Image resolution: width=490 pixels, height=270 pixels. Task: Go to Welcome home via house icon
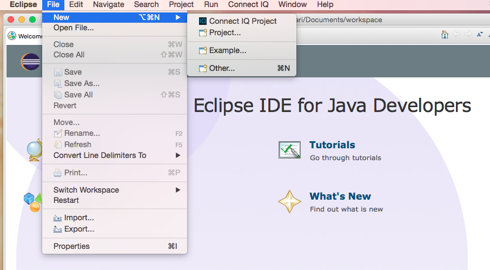445,35
